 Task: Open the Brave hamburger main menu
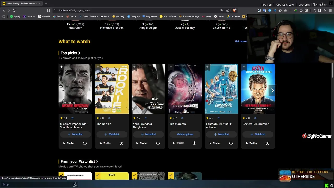tap(330, 10)
